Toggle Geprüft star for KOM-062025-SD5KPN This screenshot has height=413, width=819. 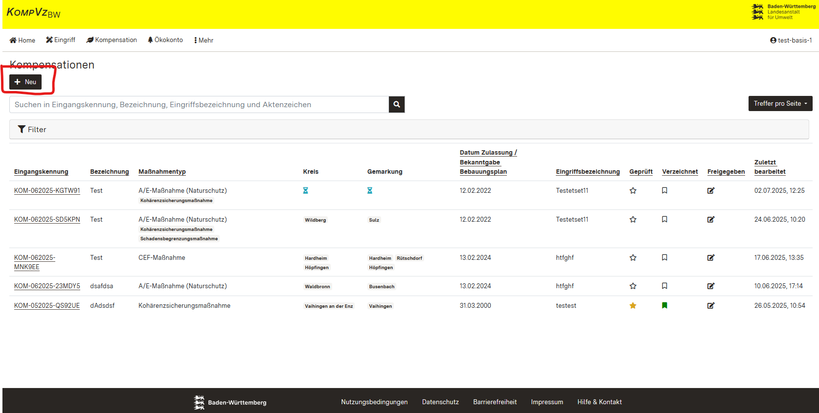(633, 220)
